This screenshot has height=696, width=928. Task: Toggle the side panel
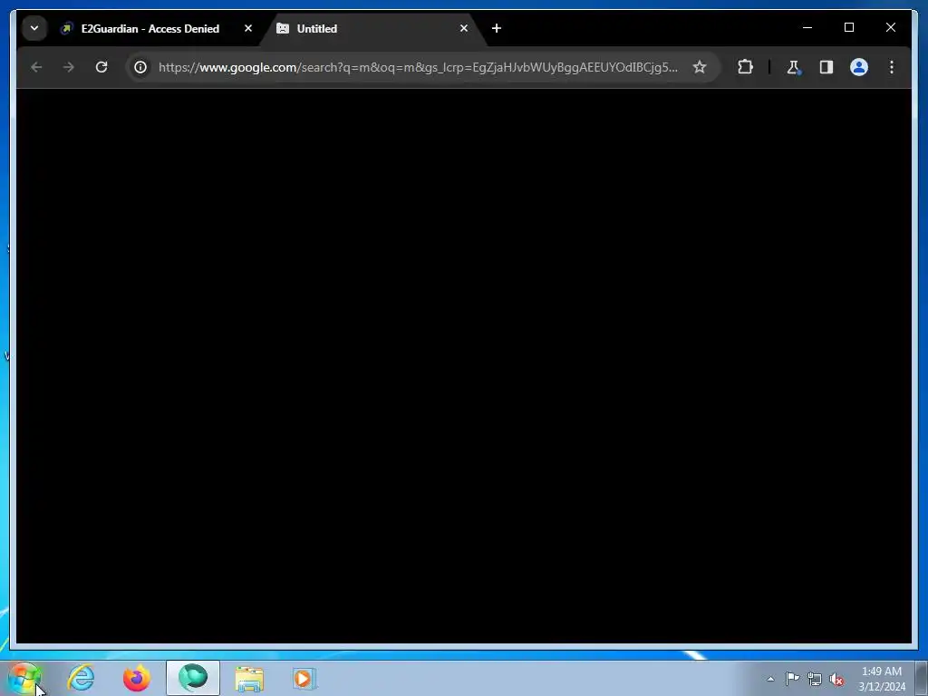826,67
